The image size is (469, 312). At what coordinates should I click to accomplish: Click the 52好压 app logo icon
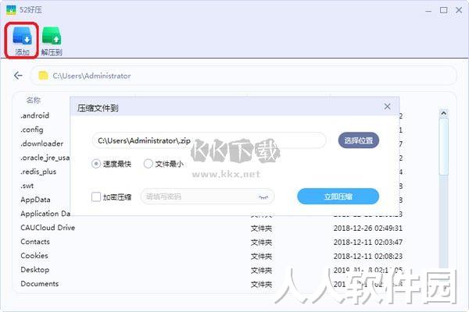[x=11, y=10]
